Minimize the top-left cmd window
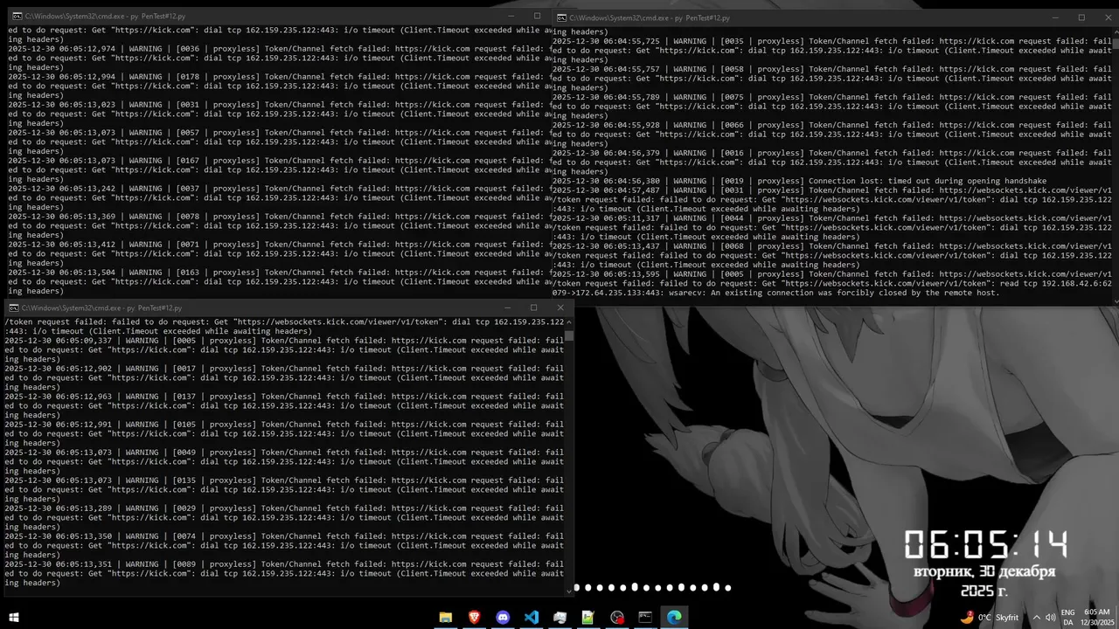The width and height of the screenshot is (1119, 629). pyautogui.click(x=511, y=17)
